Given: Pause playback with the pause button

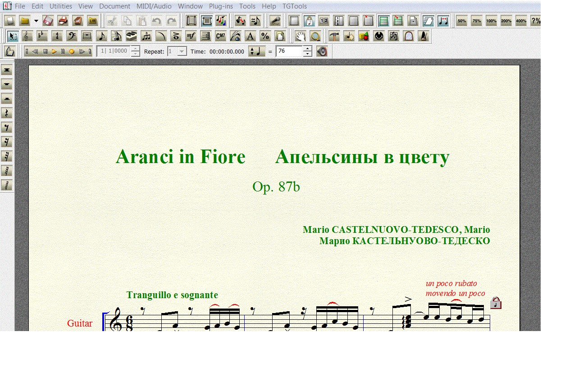Looking at the screenshot, I should 63,51.
